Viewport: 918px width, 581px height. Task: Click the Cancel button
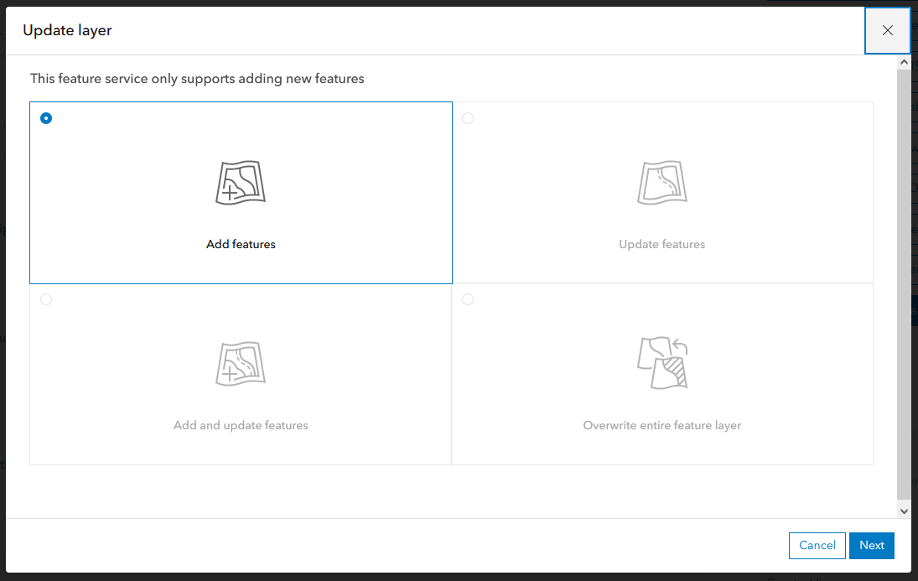coord(817,545)
